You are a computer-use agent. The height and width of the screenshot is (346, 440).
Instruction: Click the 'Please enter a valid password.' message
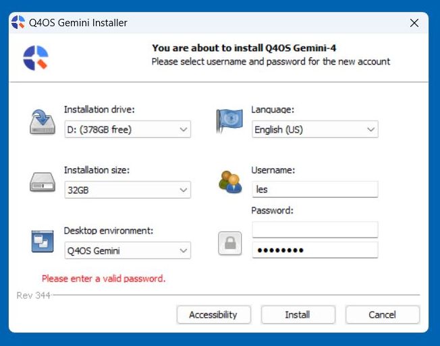click(x=103, y=279)
